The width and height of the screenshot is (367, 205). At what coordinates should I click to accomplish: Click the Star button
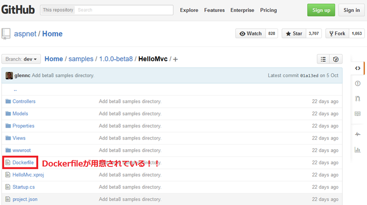(294, 33)
